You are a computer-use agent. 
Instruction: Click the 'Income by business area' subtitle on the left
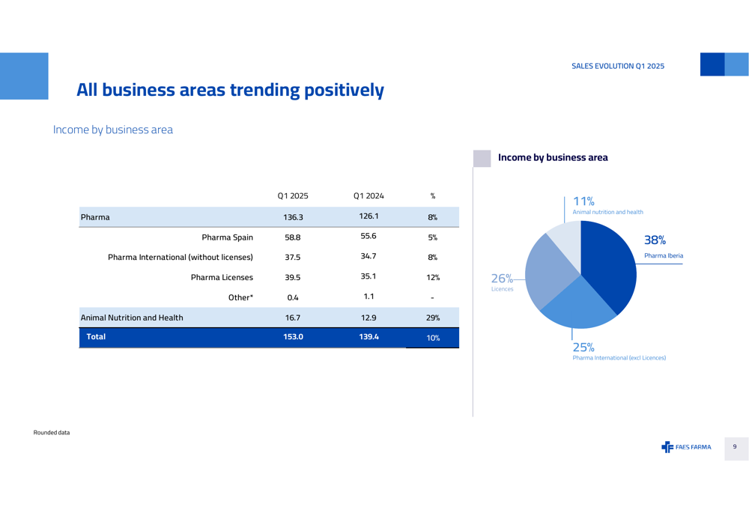pos(113,130)
